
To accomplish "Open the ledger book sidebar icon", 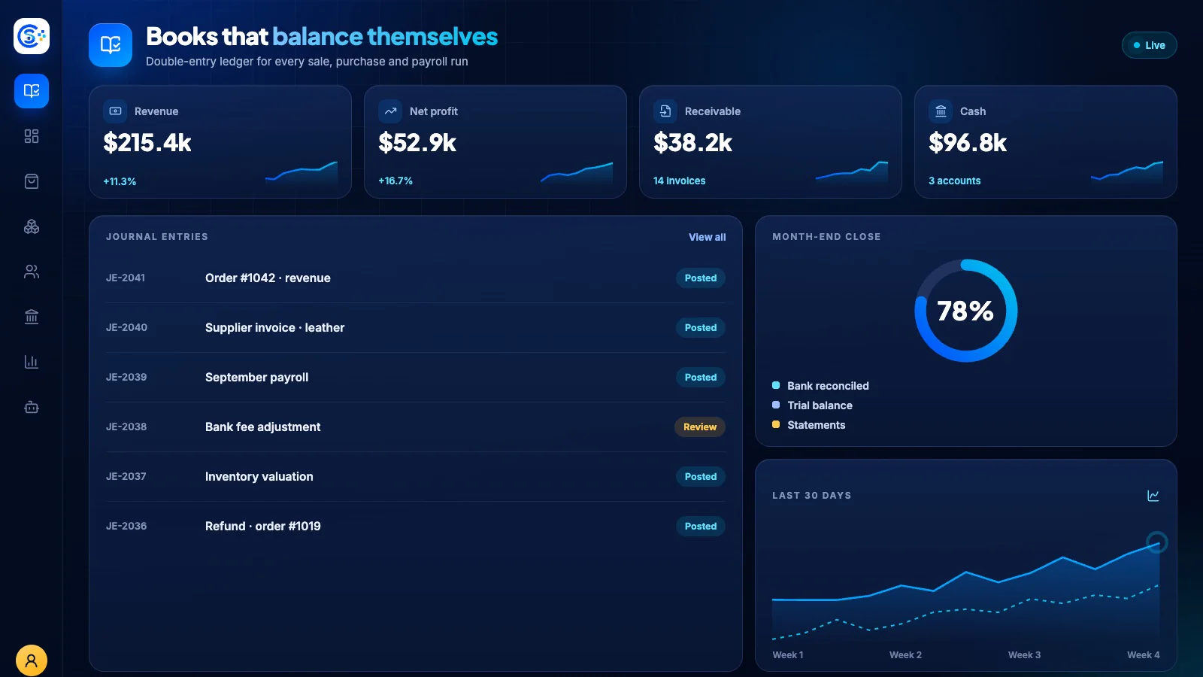I will pyautogui.click(x=32, y=91).
